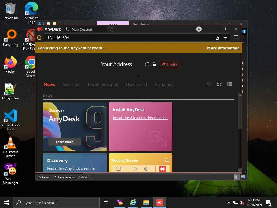Click the File Explorer large icons view button
The width and height of the screenshot is (277, 208).
(x=243, y=177)
